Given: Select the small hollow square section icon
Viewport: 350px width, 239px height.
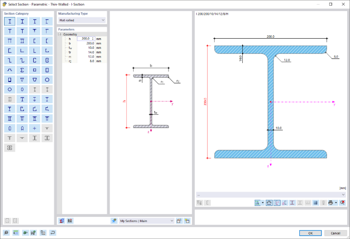Looking at the screenshot, I should pyautogui.click(x=35, y=70).
